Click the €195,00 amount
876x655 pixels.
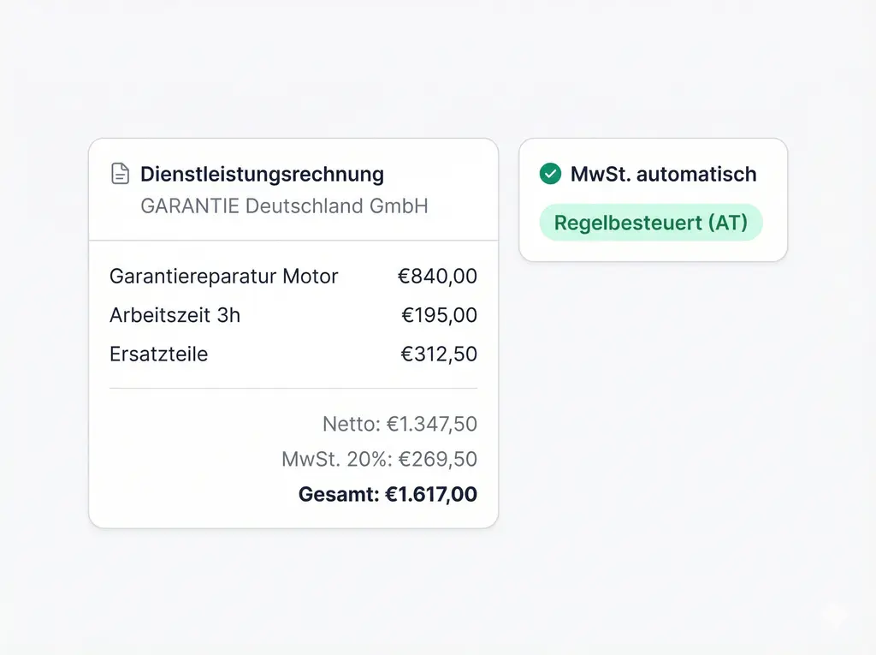439,315
